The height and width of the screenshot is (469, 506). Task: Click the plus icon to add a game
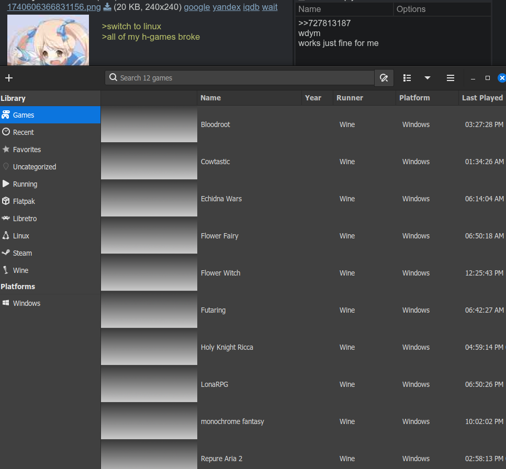click(9, 78)
